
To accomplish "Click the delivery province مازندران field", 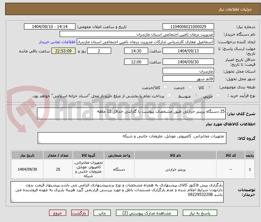I will coord(188,71).
